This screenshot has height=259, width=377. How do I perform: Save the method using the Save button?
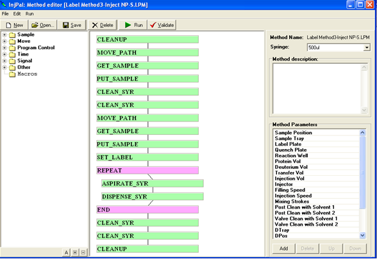pyautogui.click(x=72, y=25)
